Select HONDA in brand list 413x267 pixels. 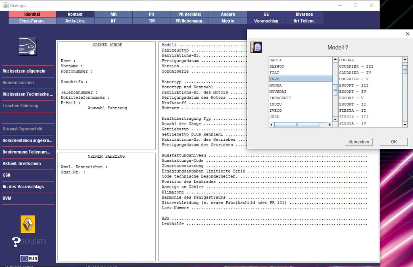[x=300, y=86]
